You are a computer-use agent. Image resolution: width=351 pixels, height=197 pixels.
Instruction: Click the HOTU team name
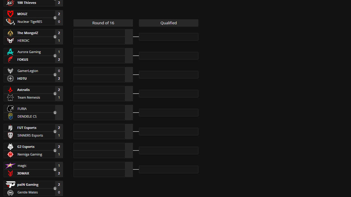coord(22,79)
